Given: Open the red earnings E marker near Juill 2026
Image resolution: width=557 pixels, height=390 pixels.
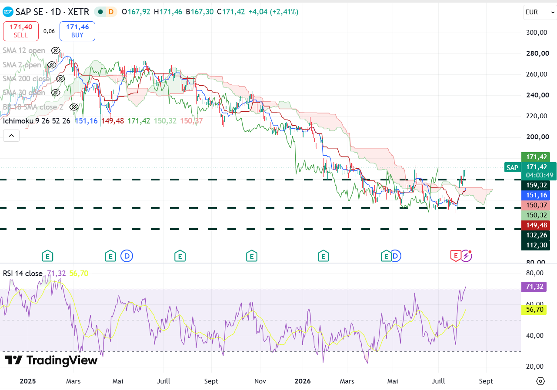Looking at the screenshot, I should click(455, 256).
